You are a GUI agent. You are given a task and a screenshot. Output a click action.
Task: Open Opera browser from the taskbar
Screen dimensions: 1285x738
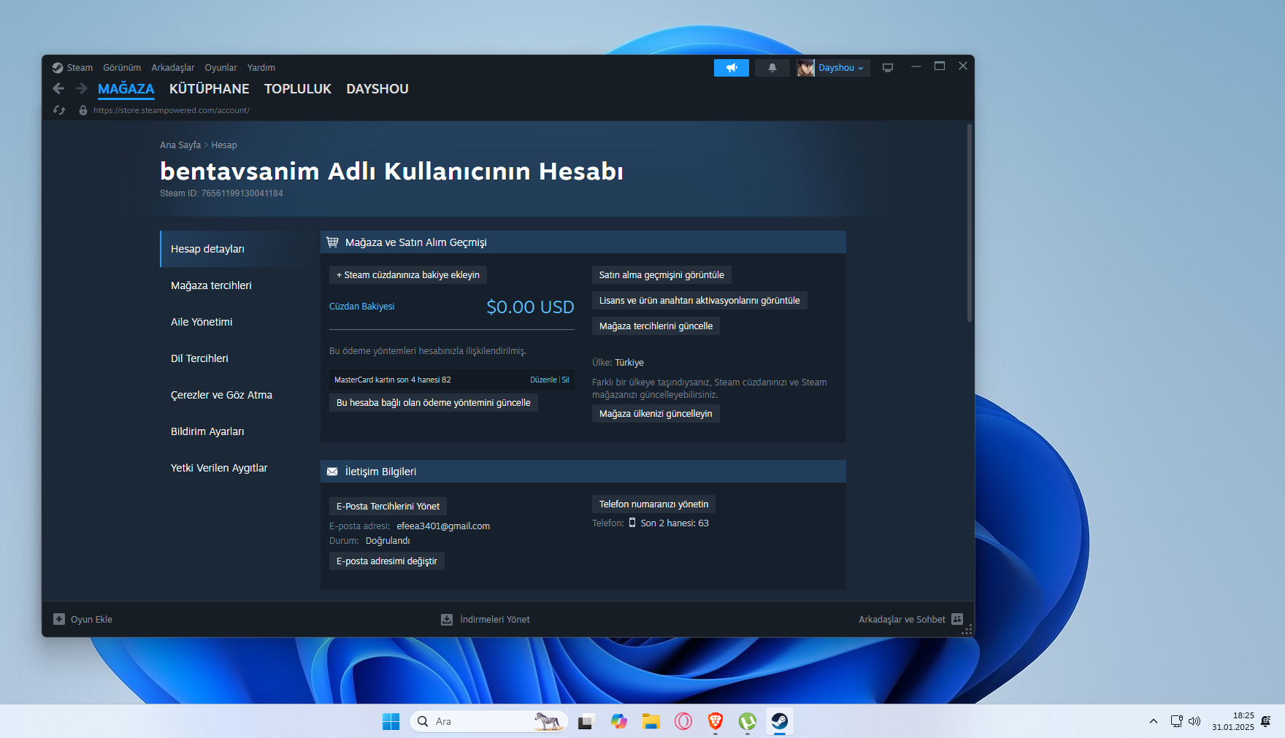pyautogui.click(x=683, y=721)
